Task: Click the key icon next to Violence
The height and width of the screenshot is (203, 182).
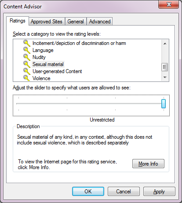Action: (27, 78)
